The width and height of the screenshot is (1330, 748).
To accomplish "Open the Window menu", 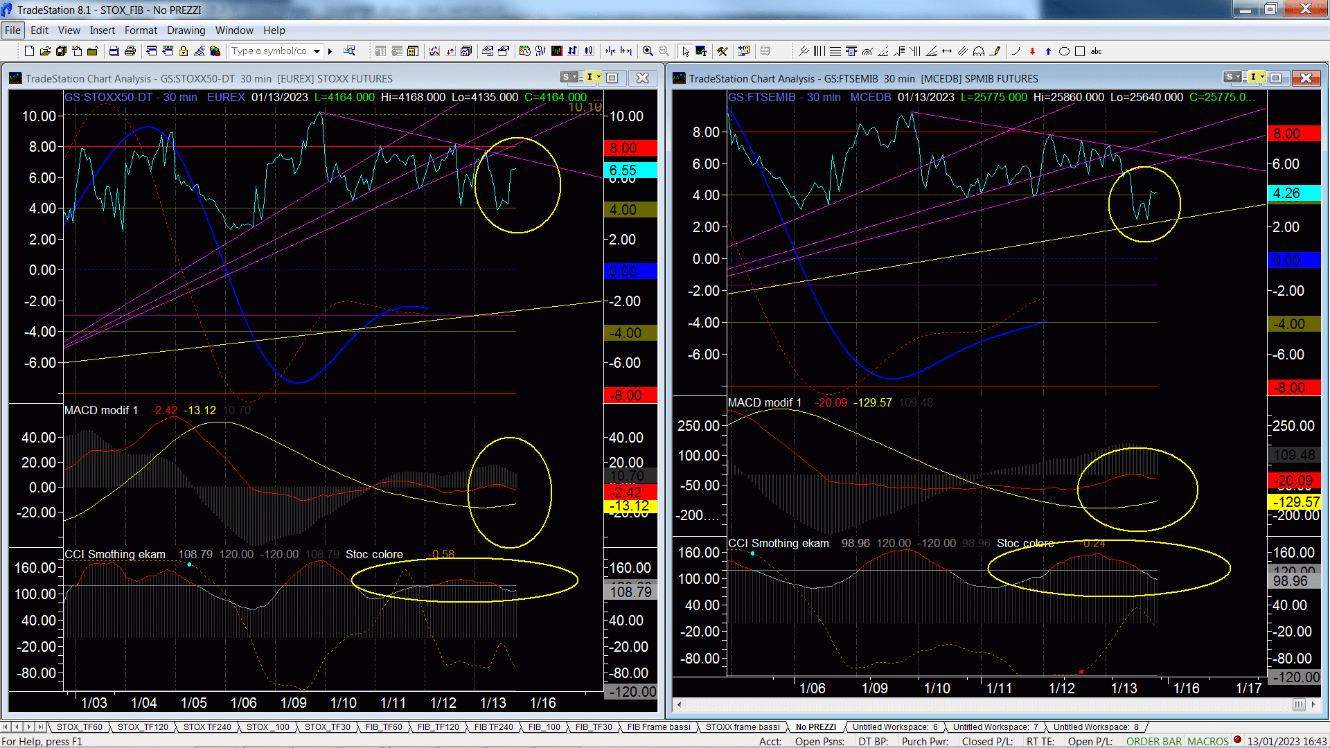I will click(234, 30).
